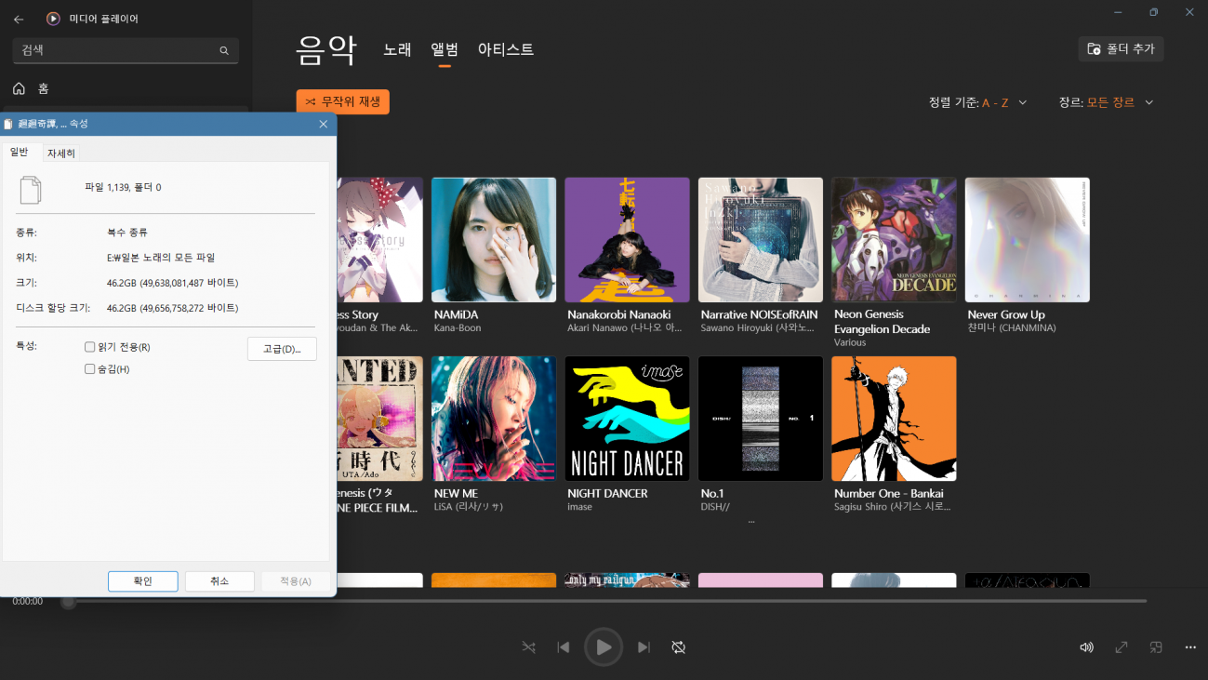Check the 읽기 전용(R) checkbox
This screenshot has height=680, width=1208.
pos(90,347)
